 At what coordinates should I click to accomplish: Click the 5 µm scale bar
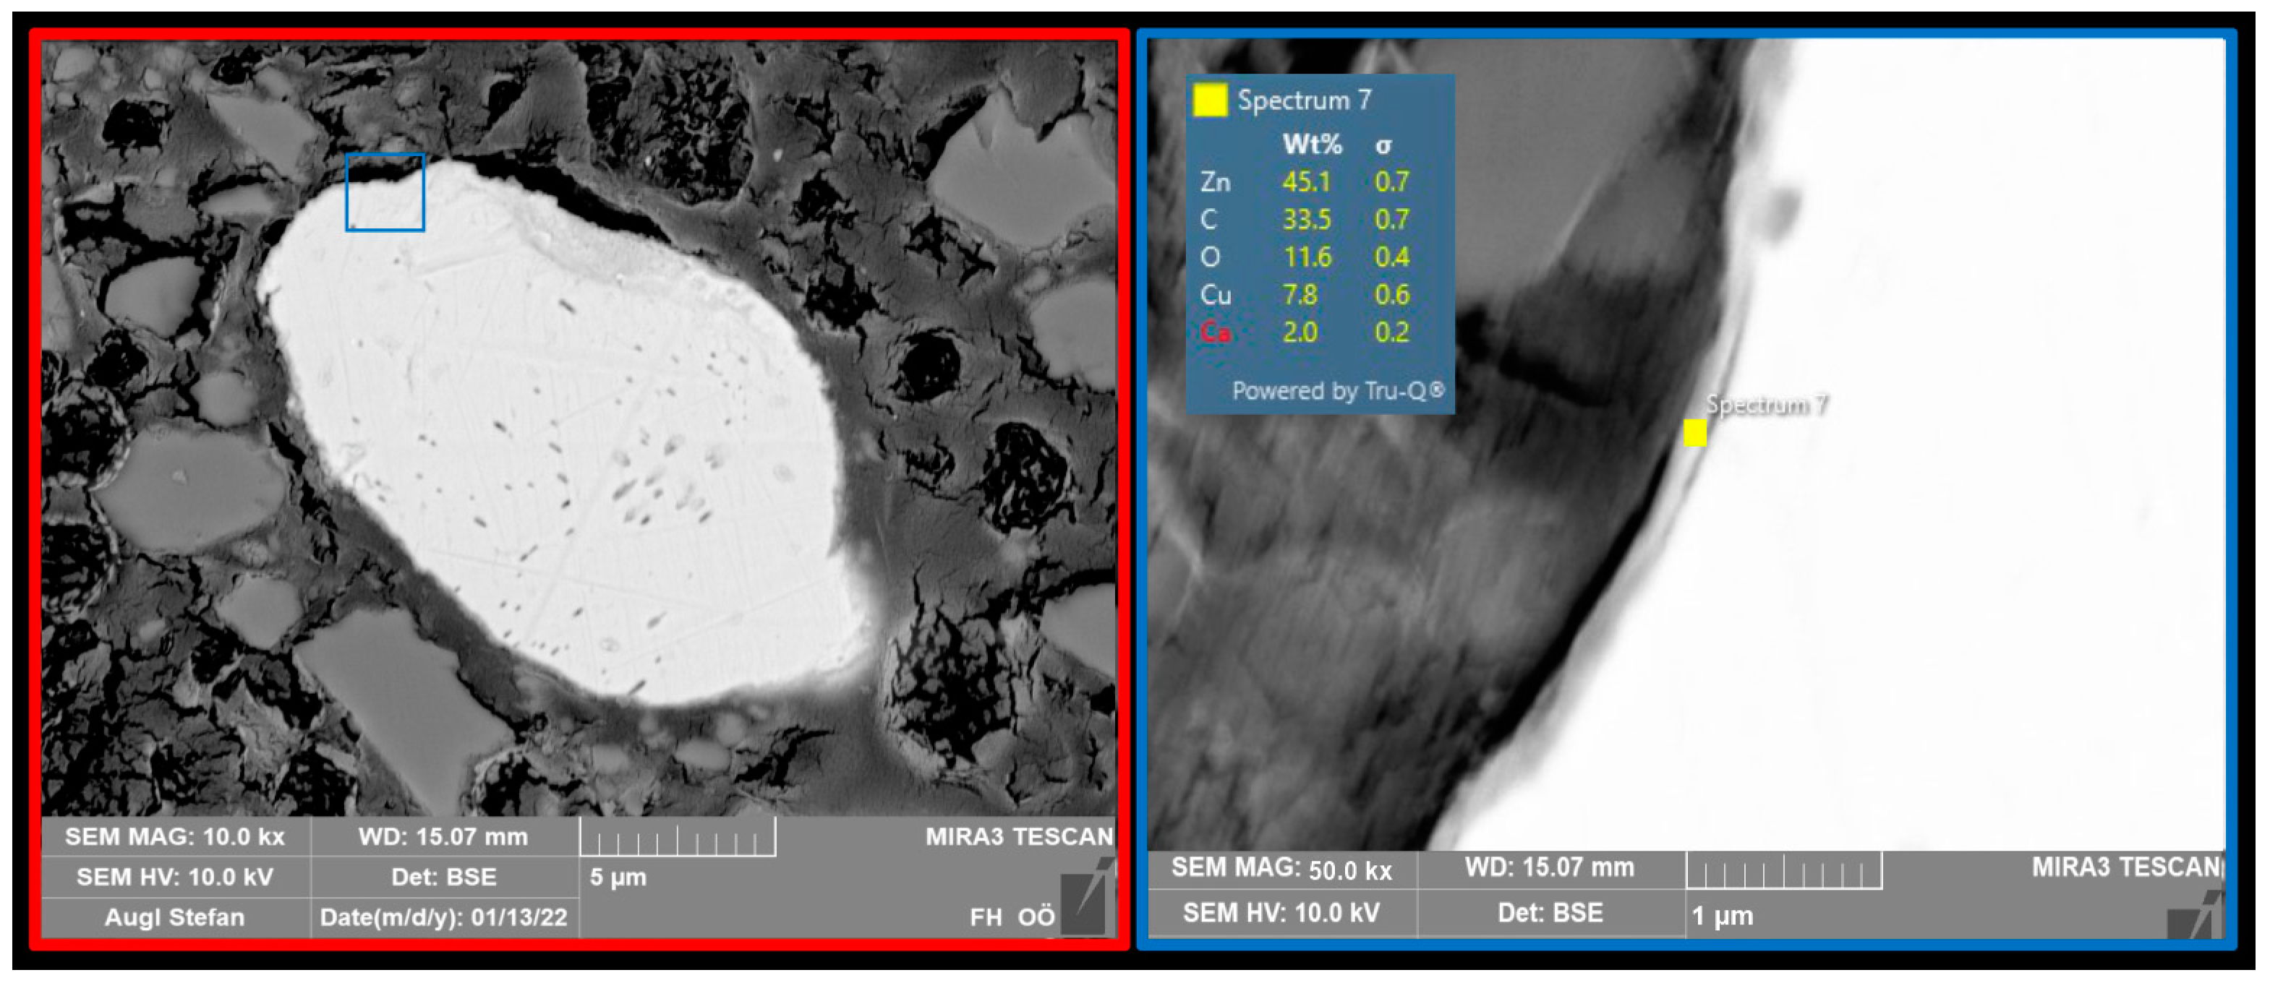[x=677, y=838]
